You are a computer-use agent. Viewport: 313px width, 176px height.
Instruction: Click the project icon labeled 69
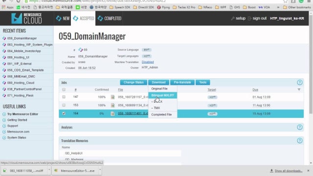pyautogui.click(x=81, y=50)
